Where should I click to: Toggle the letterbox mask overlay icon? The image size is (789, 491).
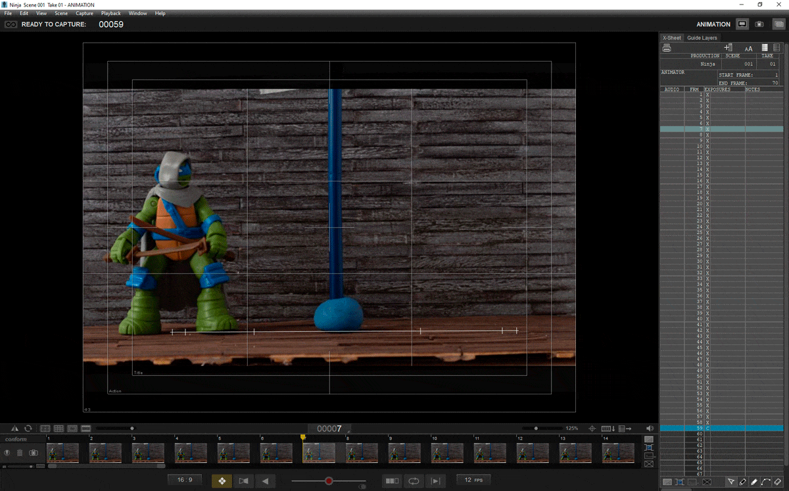point(85,429)
